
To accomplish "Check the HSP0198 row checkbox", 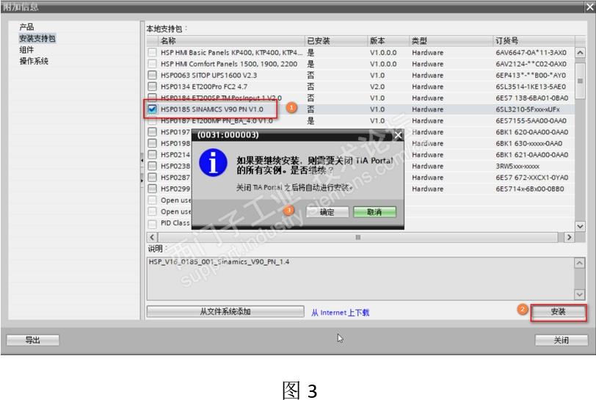I will point(153,143).
